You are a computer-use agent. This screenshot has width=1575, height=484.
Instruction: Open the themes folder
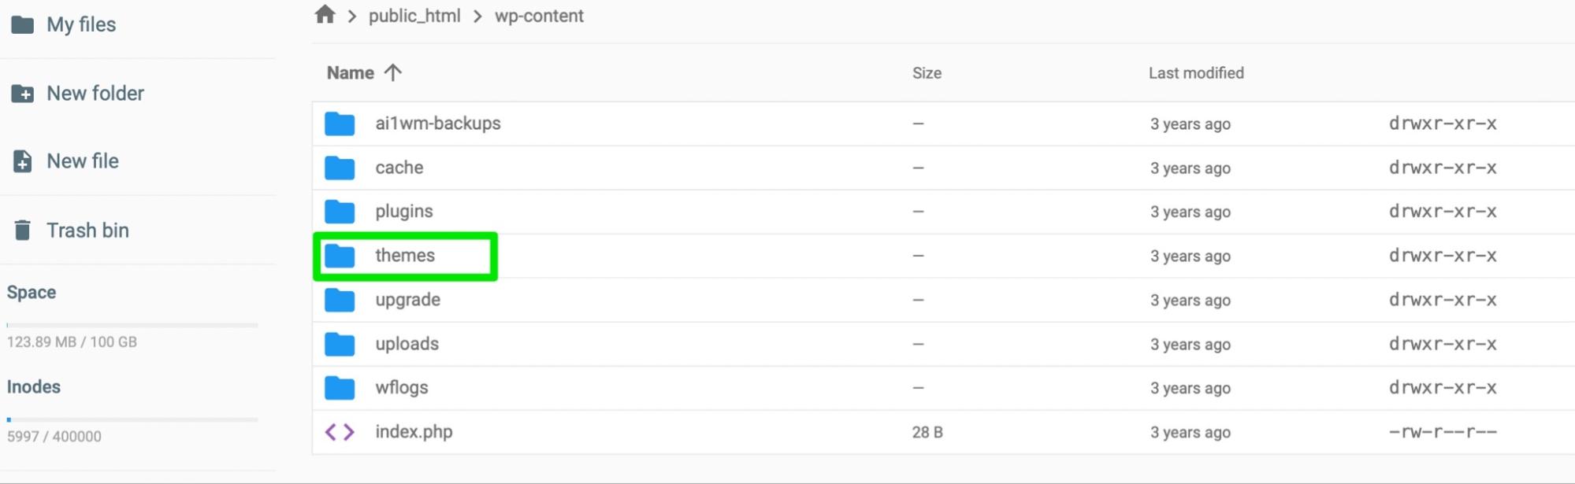point(405,256)
